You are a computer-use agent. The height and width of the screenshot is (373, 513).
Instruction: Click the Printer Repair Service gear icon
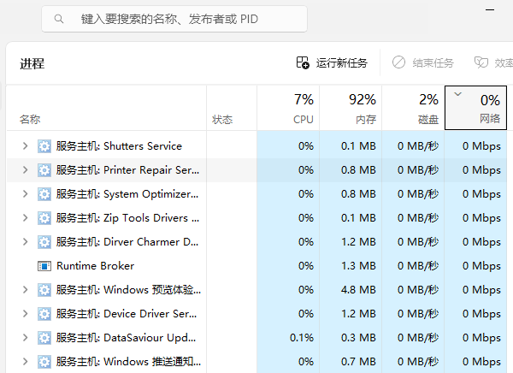tap(44, 170)
